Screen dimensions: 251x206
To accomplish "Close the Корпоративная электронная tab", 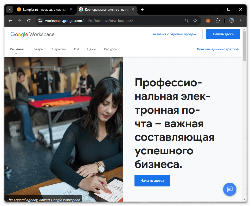I will coord(133,9).
